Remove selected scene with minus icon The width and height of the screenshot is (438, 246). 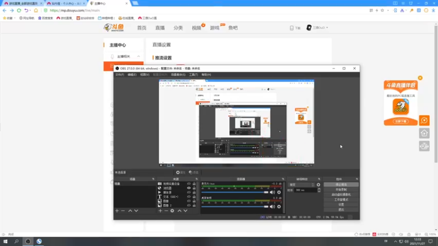[x=123, y=210]
